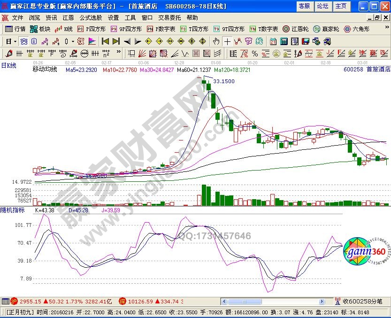
Task: Open the 行情 market quotes view
Action: coord(15,29)
